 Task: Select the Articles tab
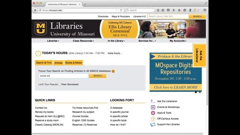(58, 63)
